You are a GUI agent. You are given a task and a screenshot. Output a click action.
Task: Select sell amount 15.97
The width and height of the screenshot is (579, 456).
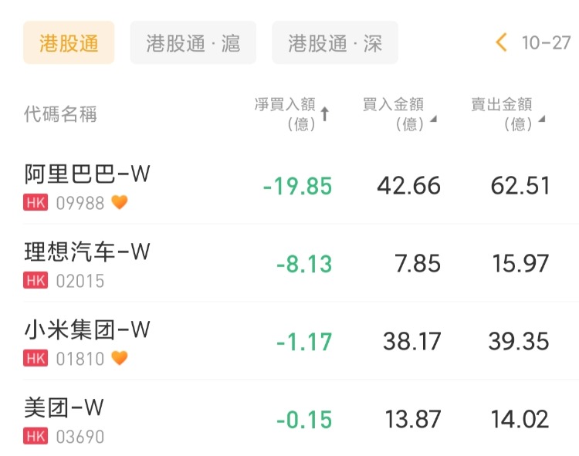[x=520, y=263]
